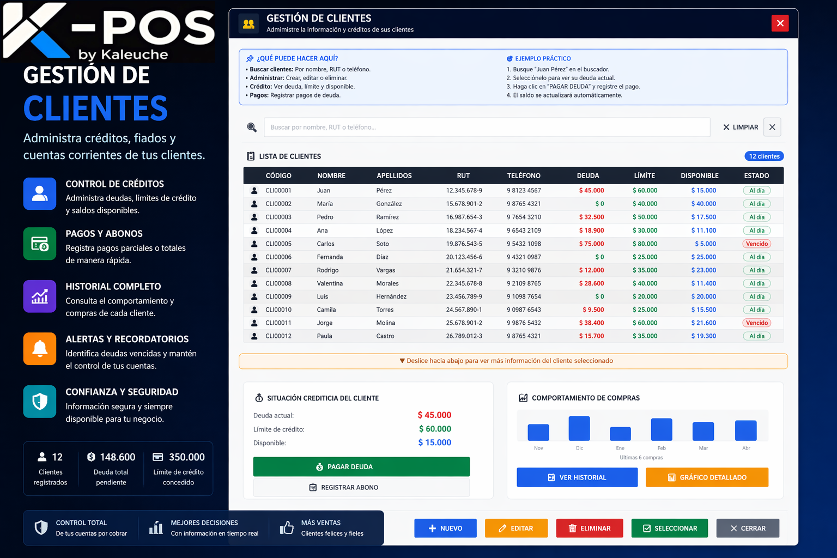Click the Vencido badge for Carlos Soto
The height and width of the screenshot is (558, 837).
pos(757,244)
